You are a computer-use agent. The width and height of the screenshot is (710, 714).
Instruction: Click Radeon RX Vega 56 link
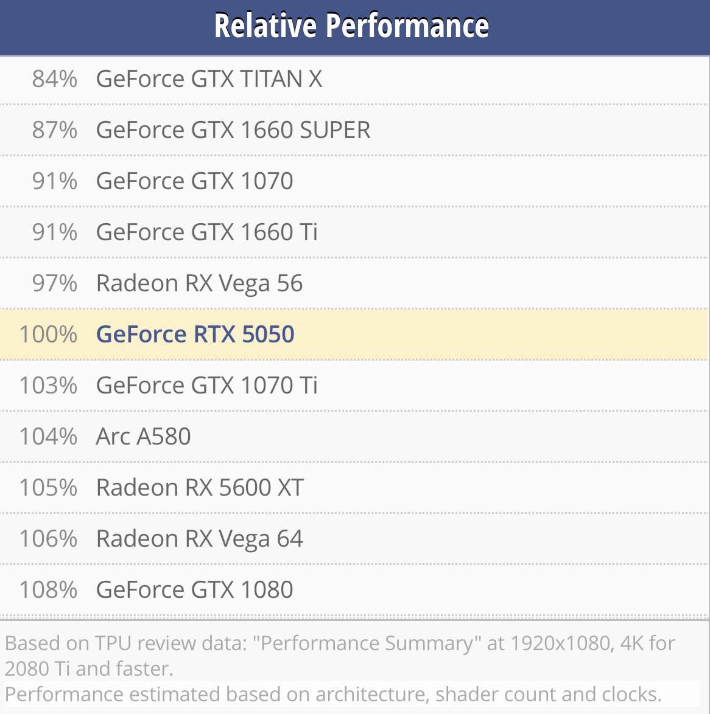[199, 283]
